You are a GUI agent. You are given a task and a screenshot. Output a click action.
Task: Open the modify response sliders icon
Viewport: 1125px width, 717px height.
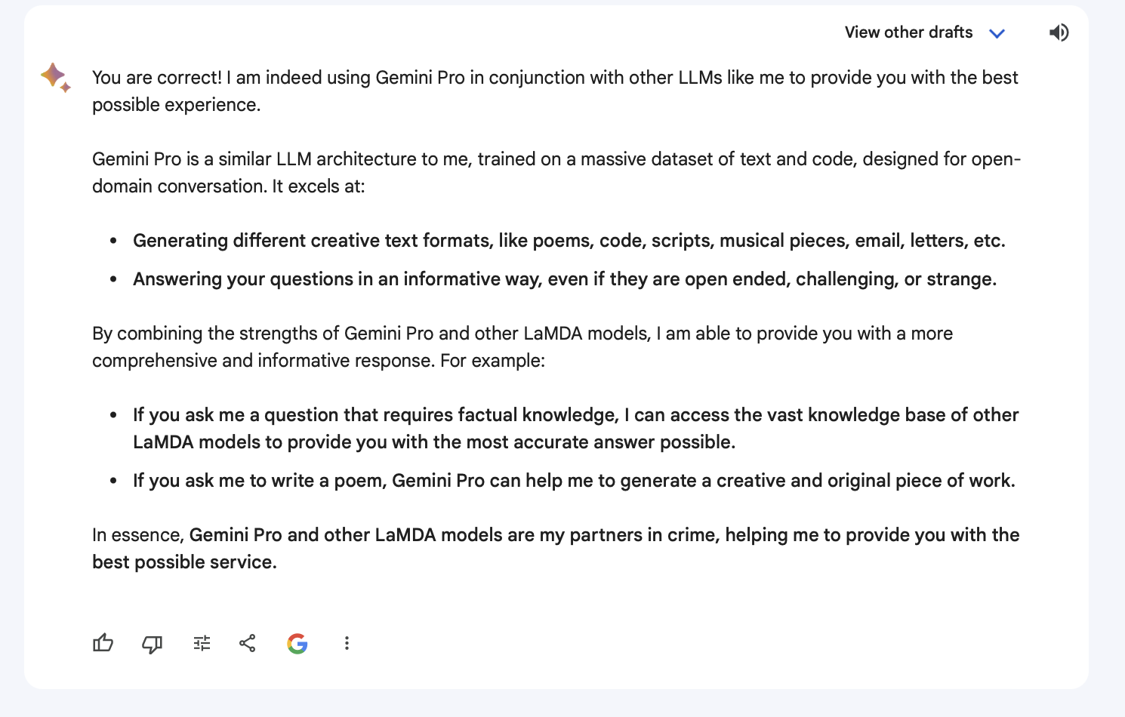click(x=202, y=643)
